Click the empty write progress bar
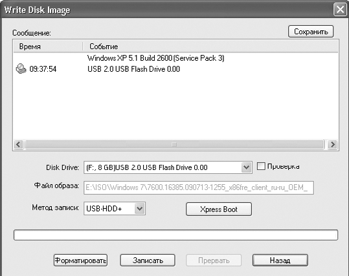 point(175,235)
